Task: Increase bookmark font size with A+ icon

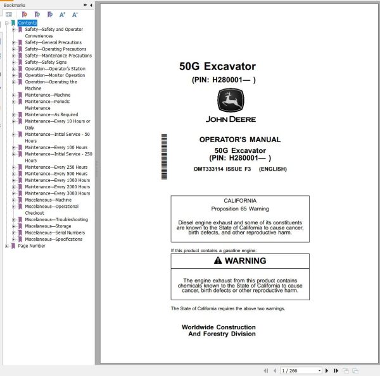Action: (62, 15)
